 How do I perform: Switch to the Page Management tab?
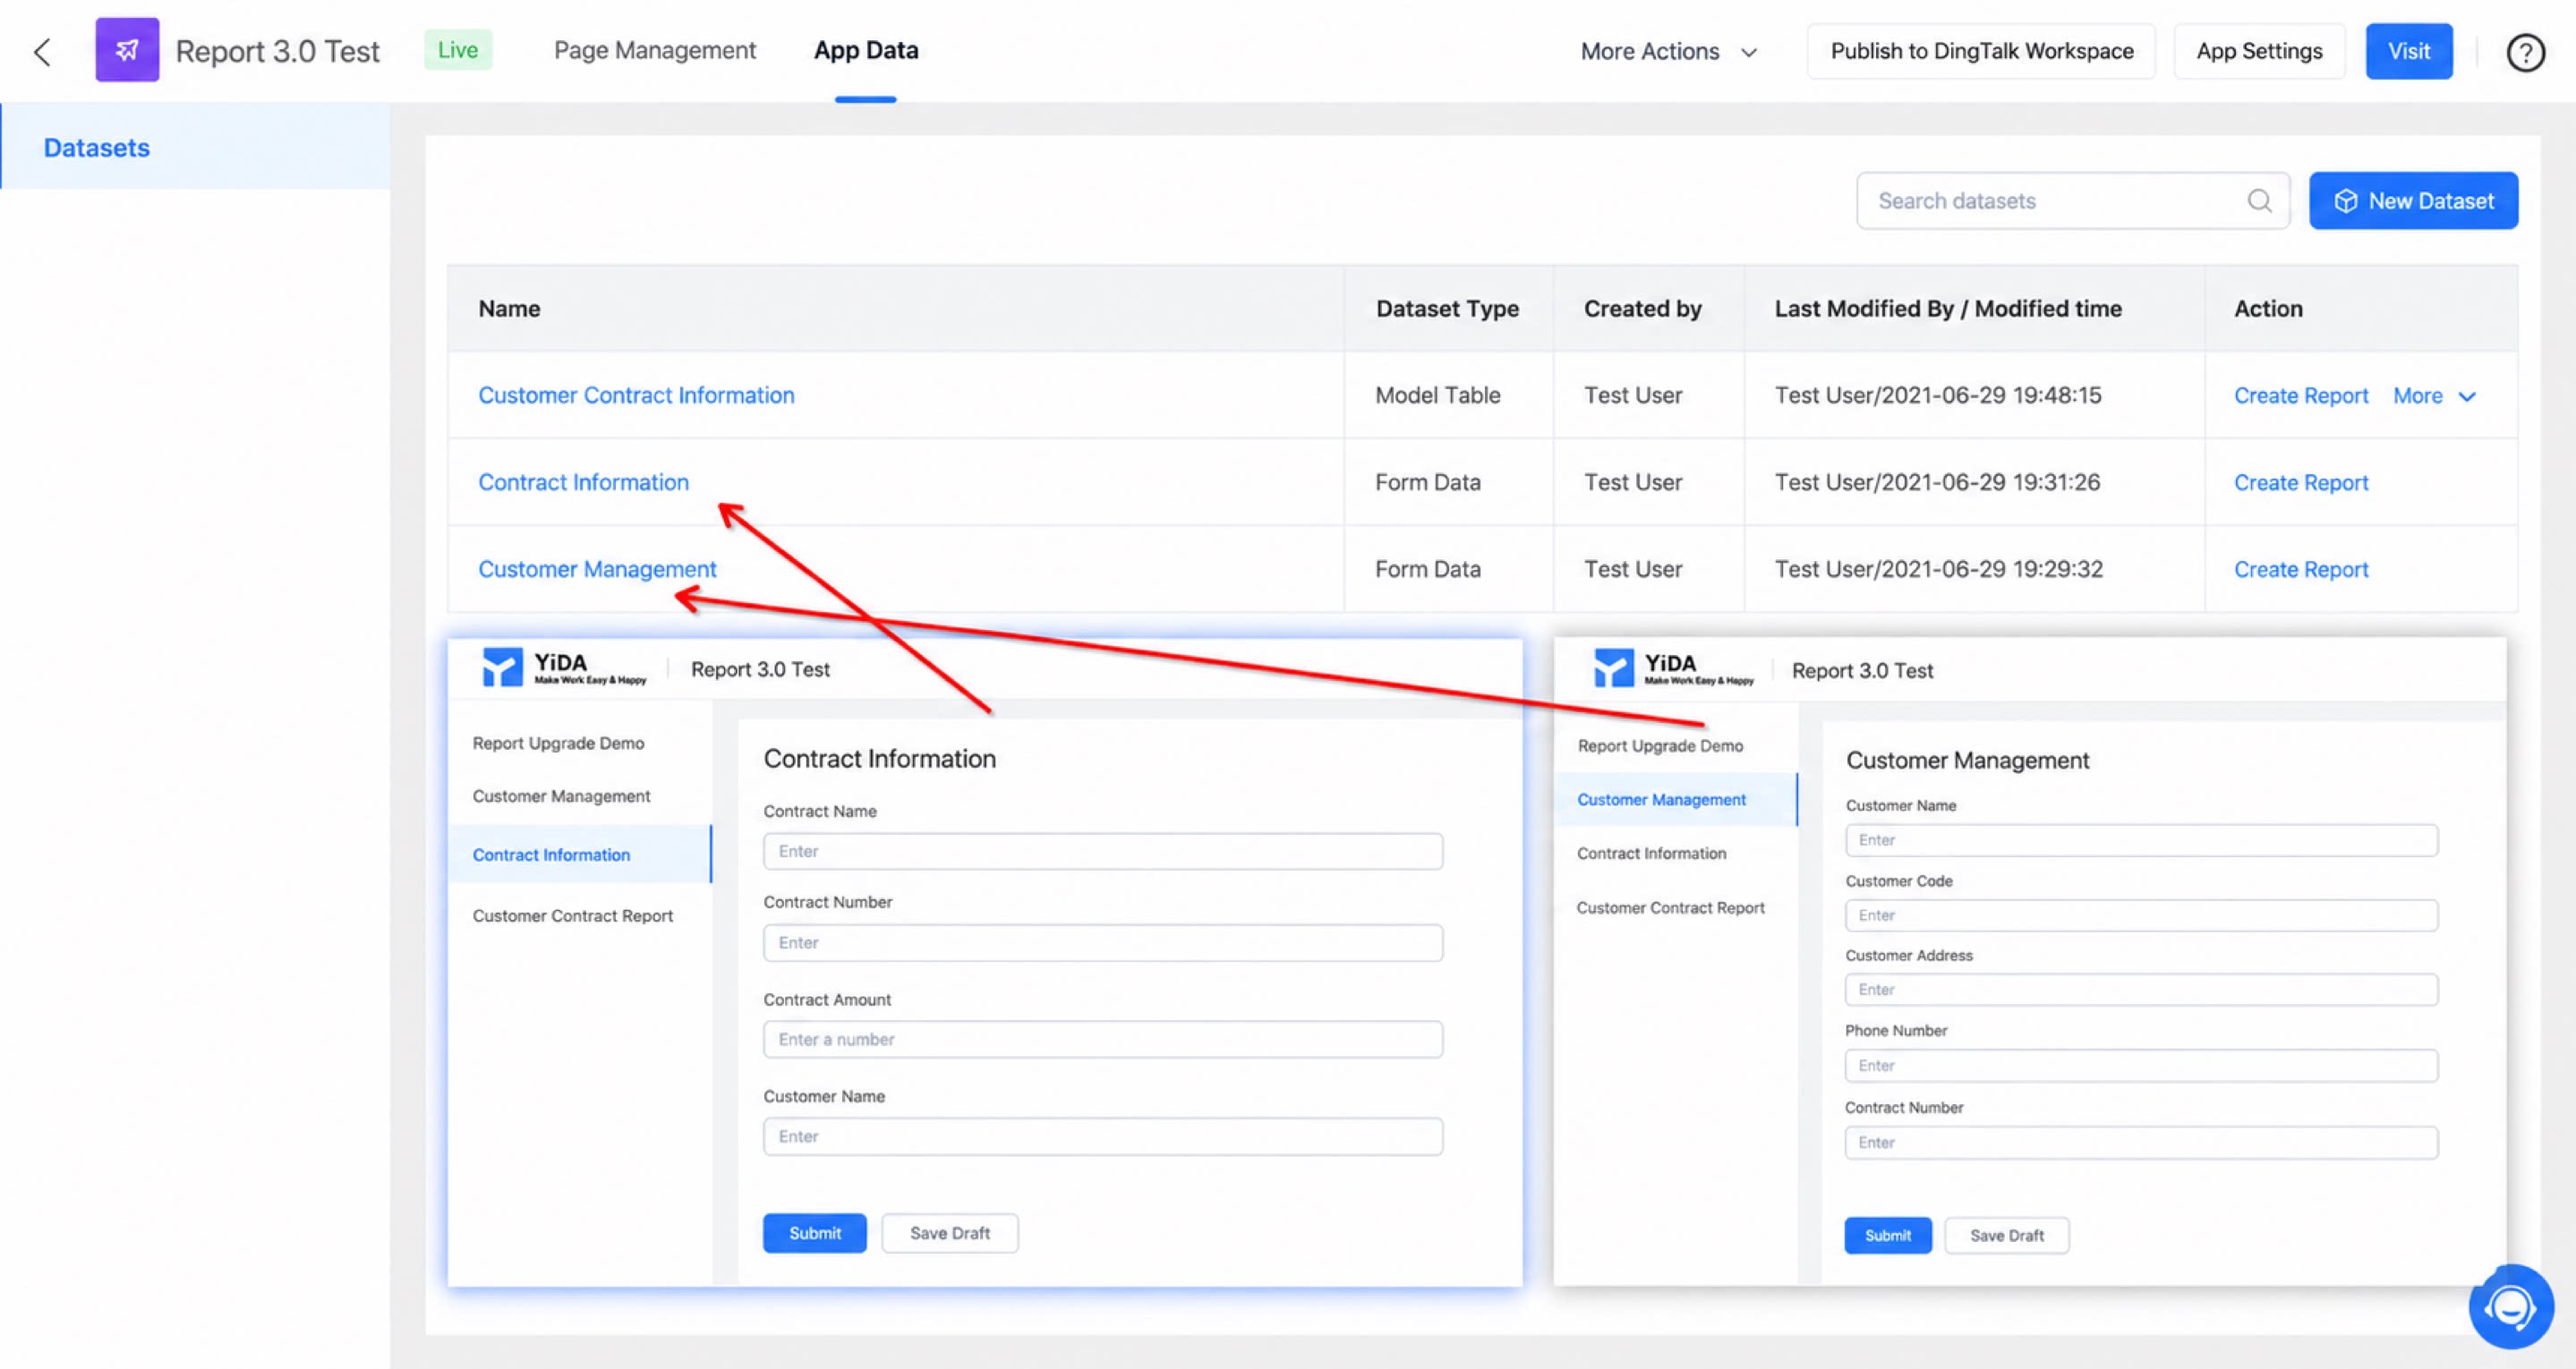click(x=654, y=50)
